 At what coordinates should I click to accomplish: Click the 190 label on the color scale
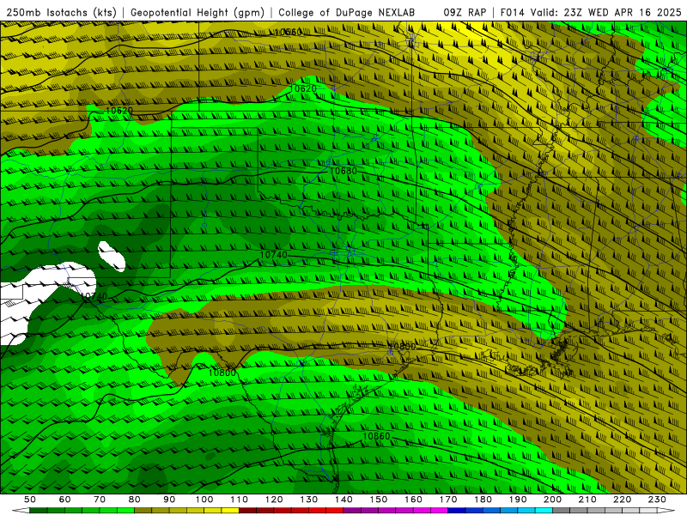[518, 500]
